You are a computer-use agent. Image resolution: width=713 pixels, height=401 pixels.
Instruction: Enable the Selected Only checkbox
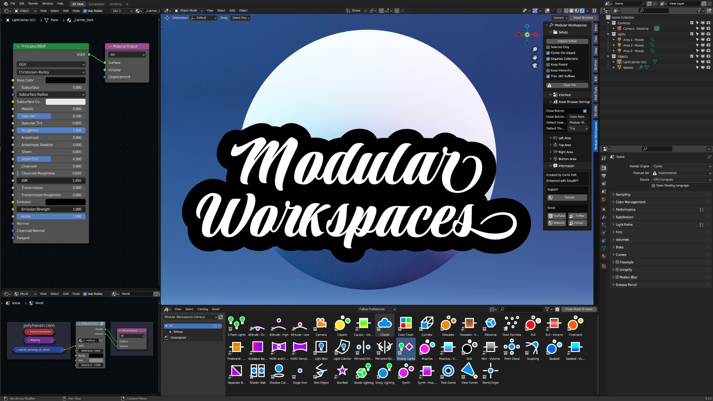point(548,47)
